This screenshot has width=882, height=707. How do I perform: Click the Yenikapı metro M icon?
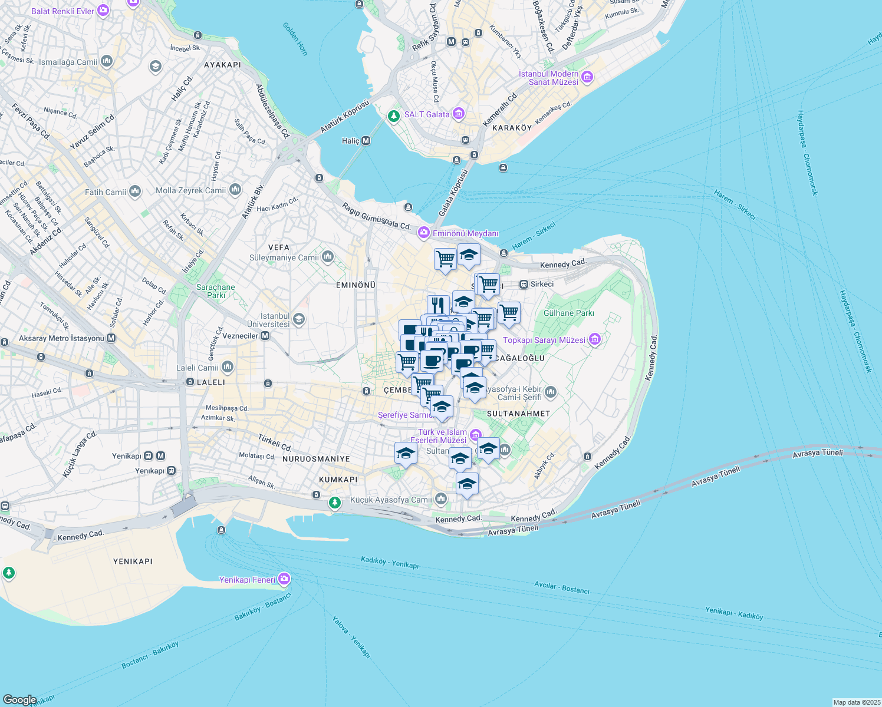pos(161,456)
